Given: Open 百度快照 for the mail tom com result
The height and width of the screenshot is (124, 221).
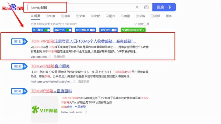Looking at the screenshot, I should pos(84,82).
